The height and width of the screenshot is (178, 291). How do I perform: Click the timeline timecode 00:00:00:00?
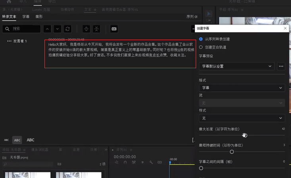coord(125,157)
